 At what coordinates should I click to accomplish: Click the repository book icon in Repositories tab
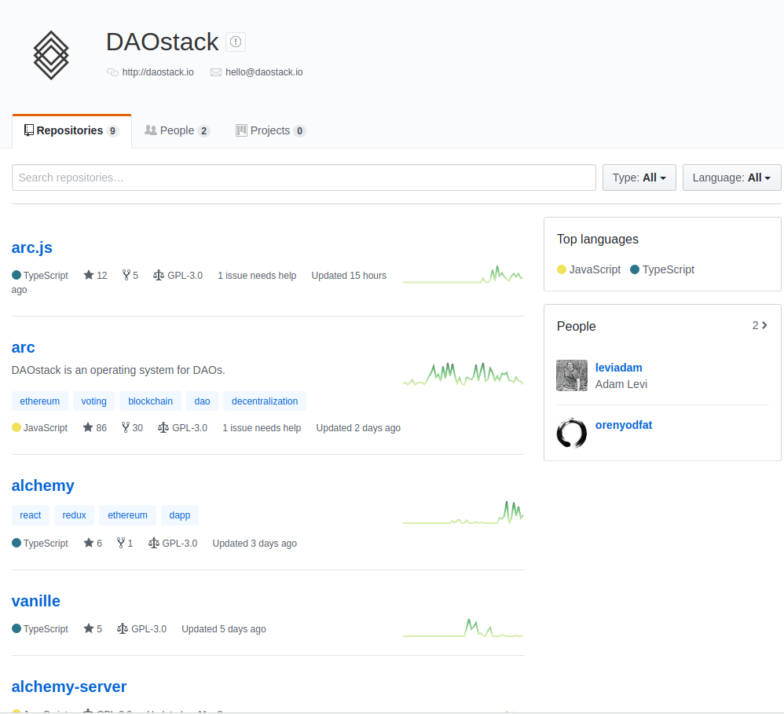29,130
